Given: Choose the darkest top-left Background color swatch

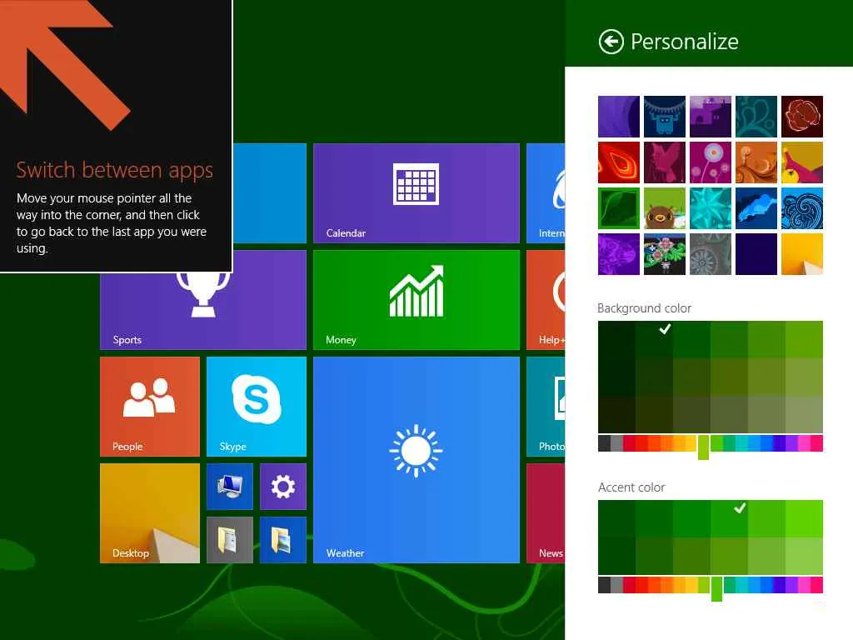Looking at the screenshot, I should tap(616, 340).
